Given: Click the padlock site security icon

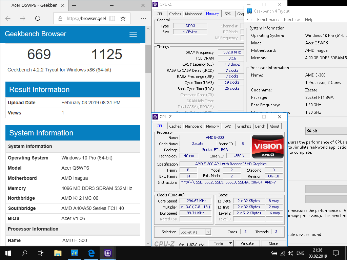Looking at the screenshot, I should [60, 19].
